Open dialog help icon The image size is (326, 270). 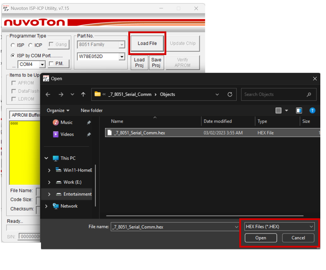pos(312,111)
